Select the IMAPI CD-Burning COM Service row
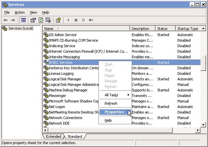Viewport: 208px width, 147px height. tap(121, 40)
